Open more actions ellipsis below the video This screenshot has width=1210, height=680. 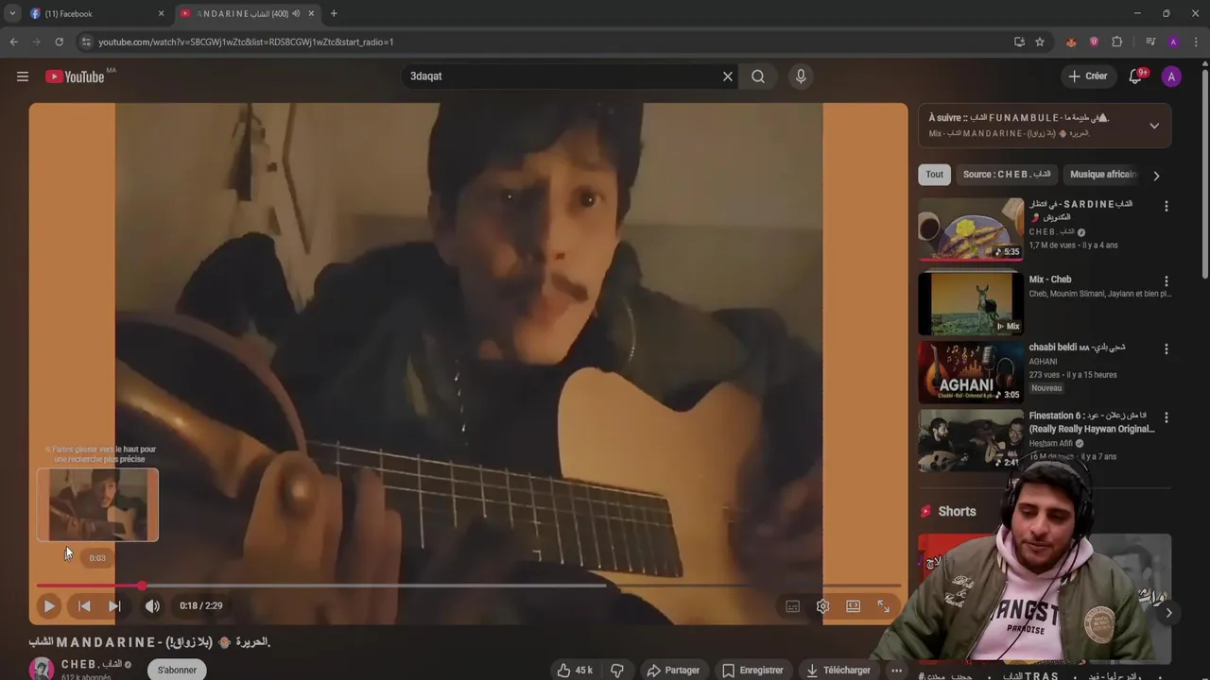coord(896,671)
